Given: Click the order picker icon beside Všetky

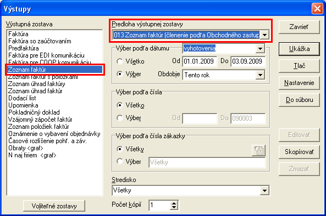Looking at the screenshot, I should (258, 150).
